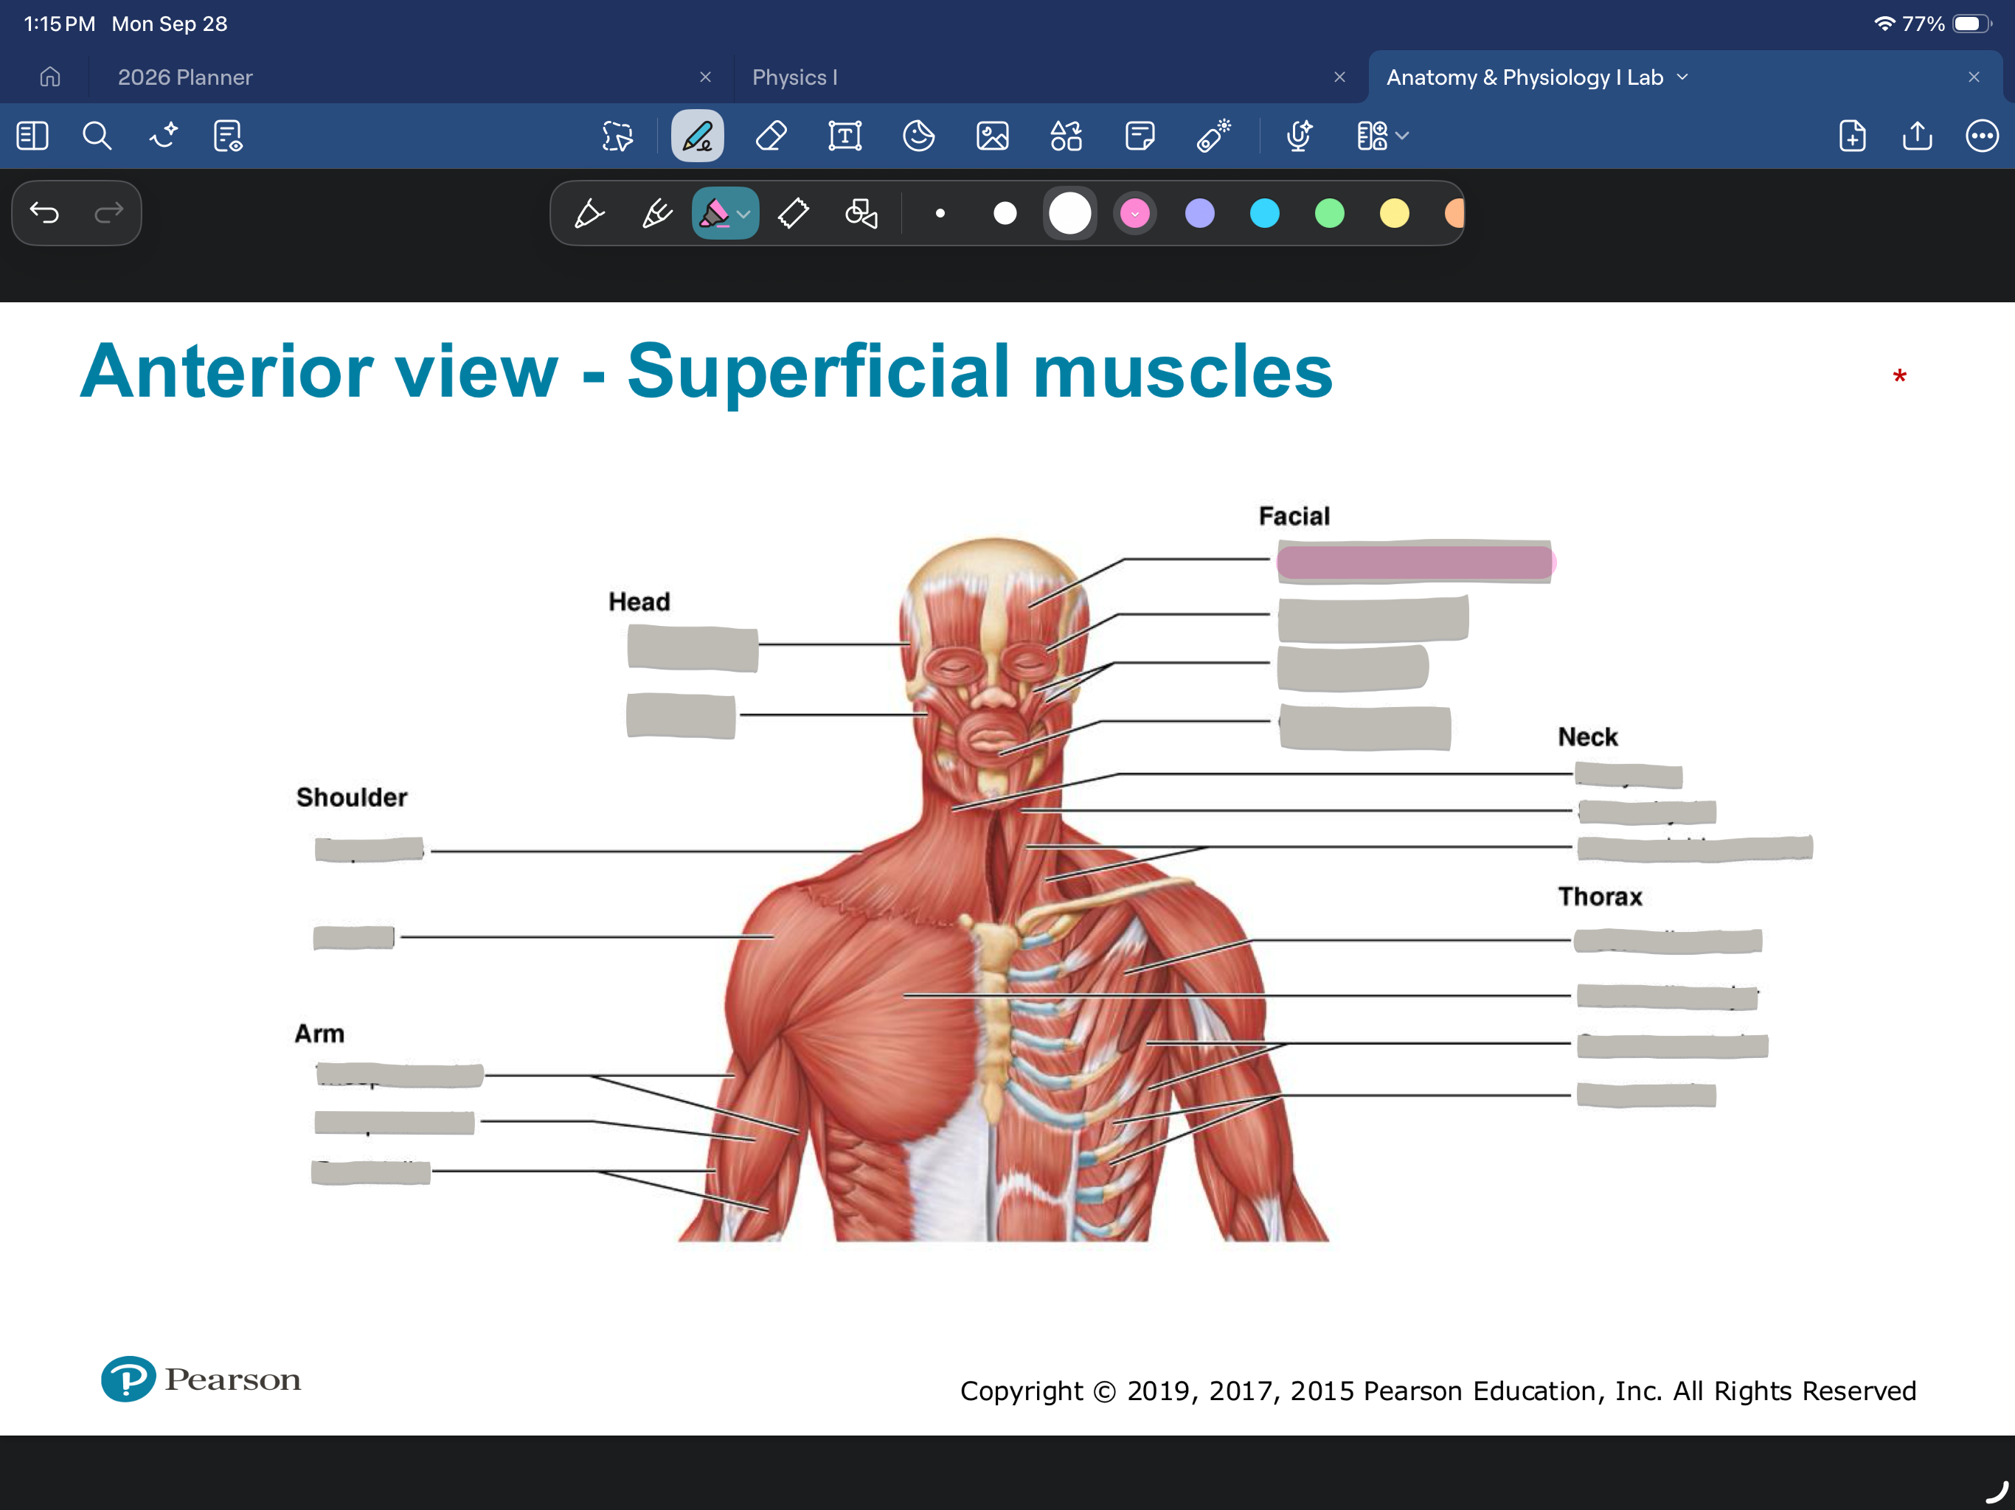2015x1510 pixels.
Task: Expand the page view options chevron
Action: pyautogui.click(x=1403, y=136)
